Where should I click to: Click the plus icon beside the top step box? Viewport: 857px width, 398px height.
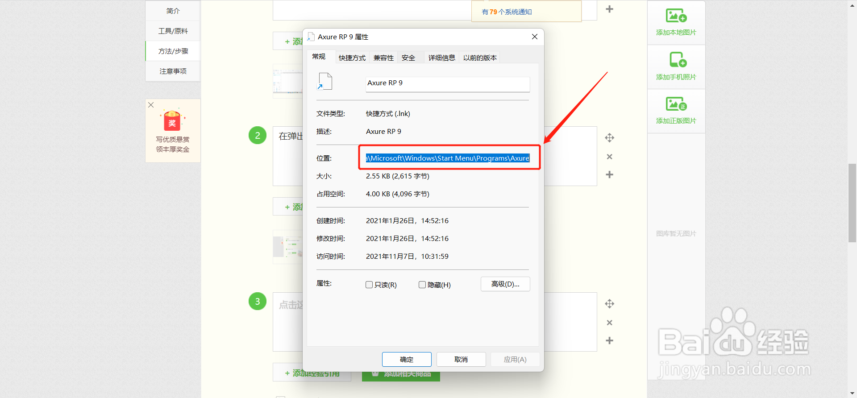point(609,9)
